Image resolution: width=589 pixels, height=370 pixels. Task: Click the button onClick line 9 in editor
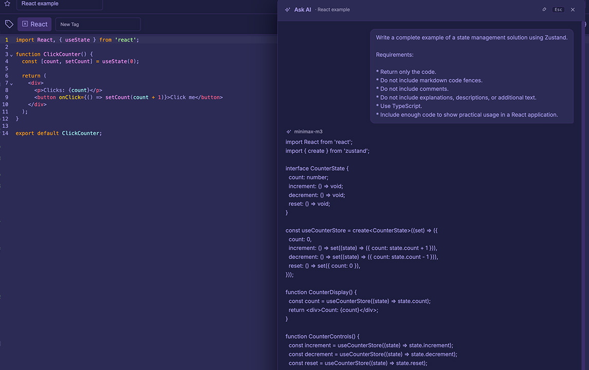[128, 97]
